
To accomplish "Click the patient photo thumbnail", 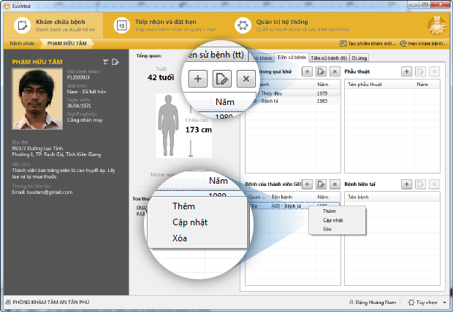I will 37,98.
